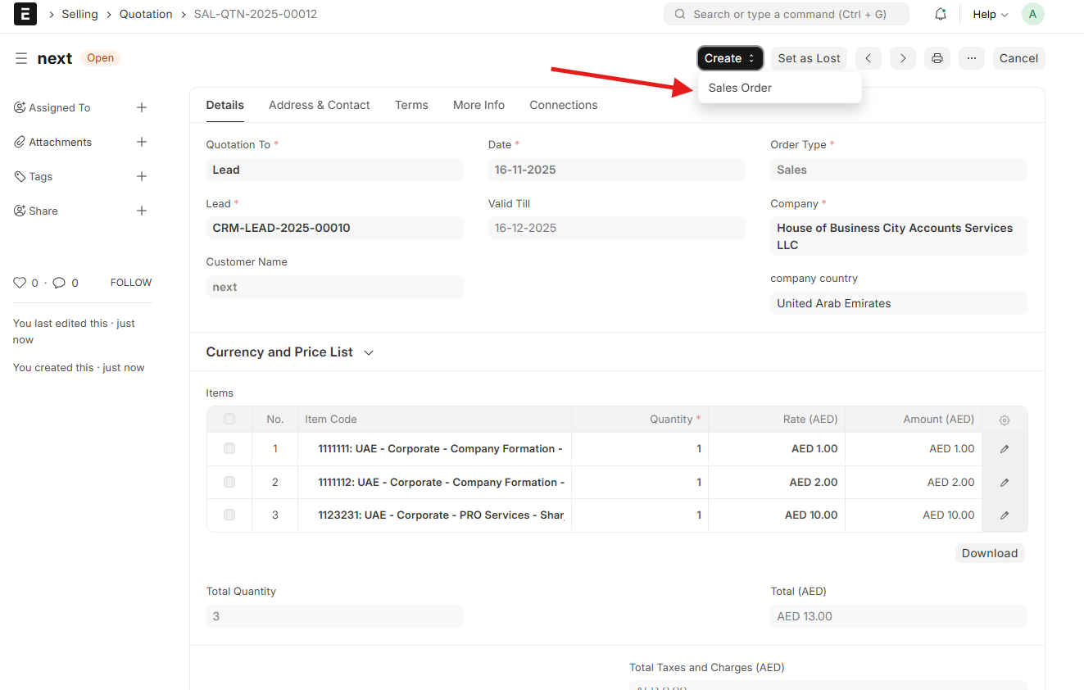Click the heart icon to like the quotation
The height and width of the screenshot is (690, 1084).
(18, 282)
